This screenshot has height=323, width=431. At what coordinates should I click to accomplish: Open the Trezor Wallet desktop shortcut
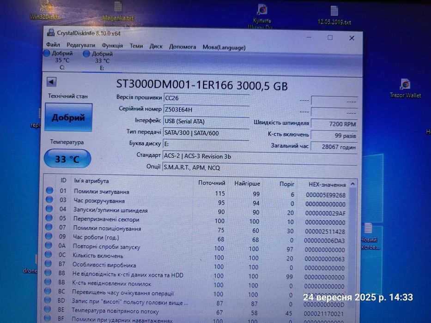point(405,89)
